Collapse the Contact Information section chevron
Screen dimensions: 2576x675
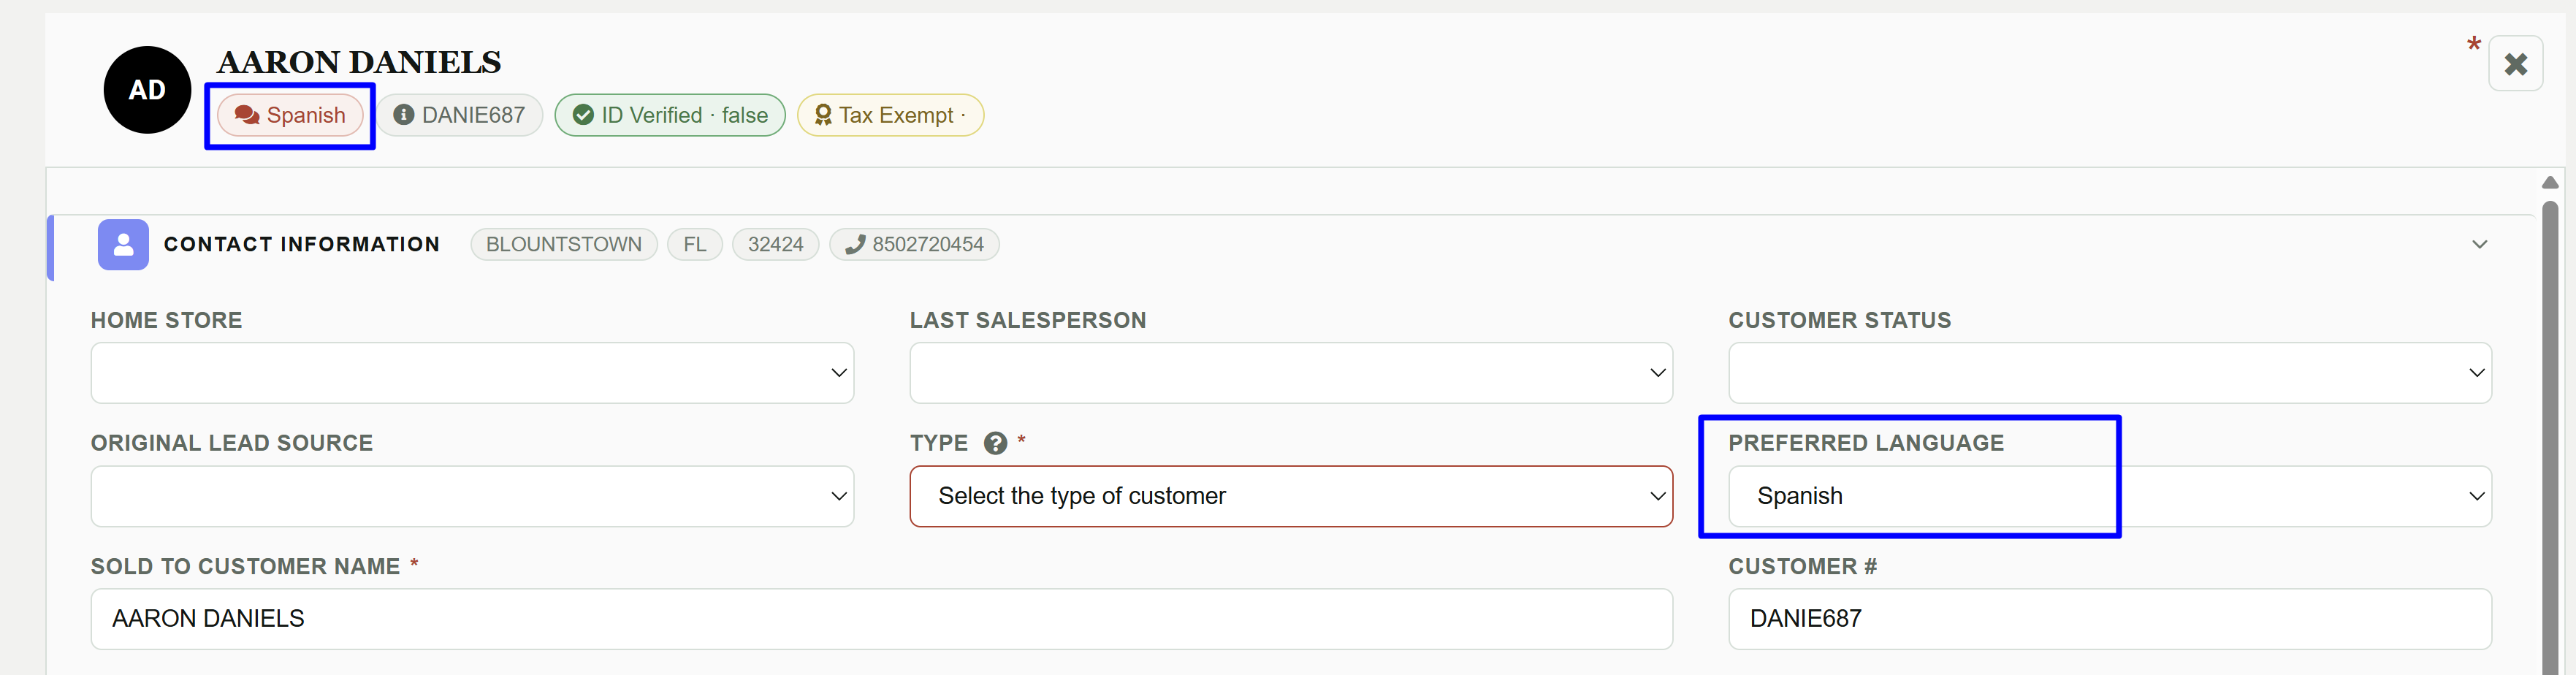click(x=2479, y=244)
